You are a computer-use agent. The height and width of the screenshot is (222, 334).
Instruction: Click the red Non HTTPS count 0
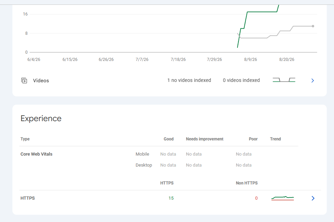click(x=256, y=198)
